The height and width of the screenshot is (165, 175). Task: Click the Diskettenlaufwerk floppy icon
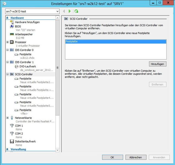click(x=12, y=141)
